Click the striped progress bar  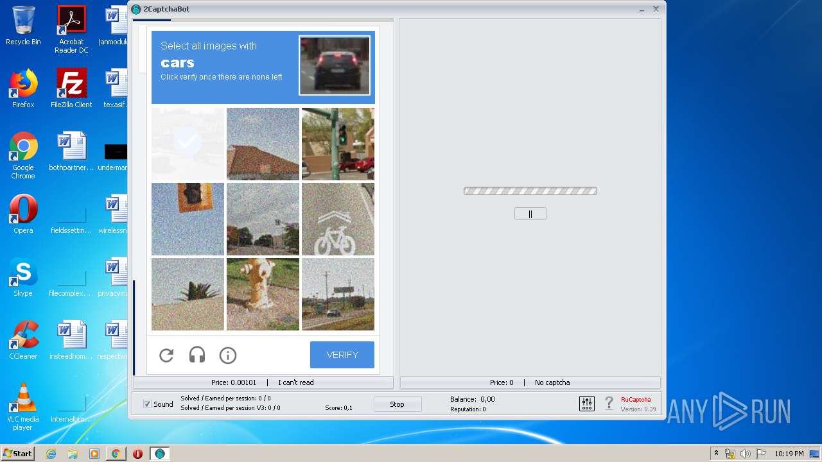(x=530, y=191)
